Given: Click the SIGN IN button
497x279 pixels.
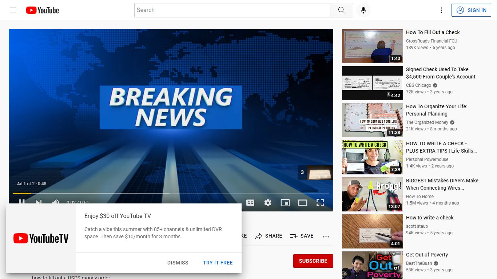Looking at the screenshot, I should tap(472, 10).
